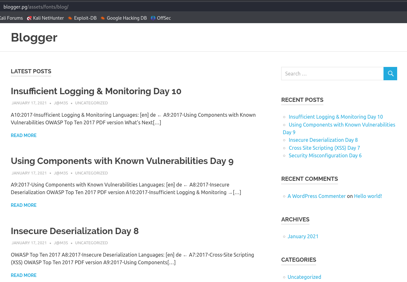Click excerpt text starting A9:2017-Using Components
The image size is (407, 282).
[x=126, y=188]
